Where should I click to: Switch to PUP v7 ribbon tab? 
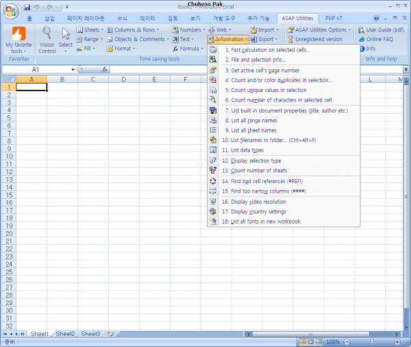(334, 18)
